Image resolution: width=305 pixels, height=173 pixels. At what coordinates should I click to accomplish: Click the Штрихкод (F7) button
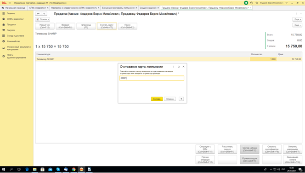coord(86,26)
